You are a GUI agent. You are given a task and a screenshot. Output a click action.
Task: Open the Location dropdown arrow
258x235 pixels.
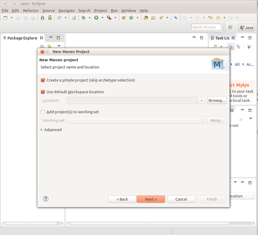(201, 100)
